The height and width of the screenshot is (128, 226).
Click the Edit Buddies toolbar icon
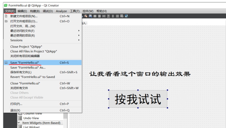click(x=86, y=16)
